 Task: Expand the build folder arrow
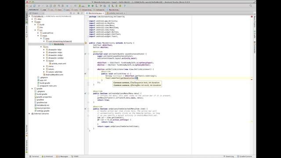pos(35,25)
